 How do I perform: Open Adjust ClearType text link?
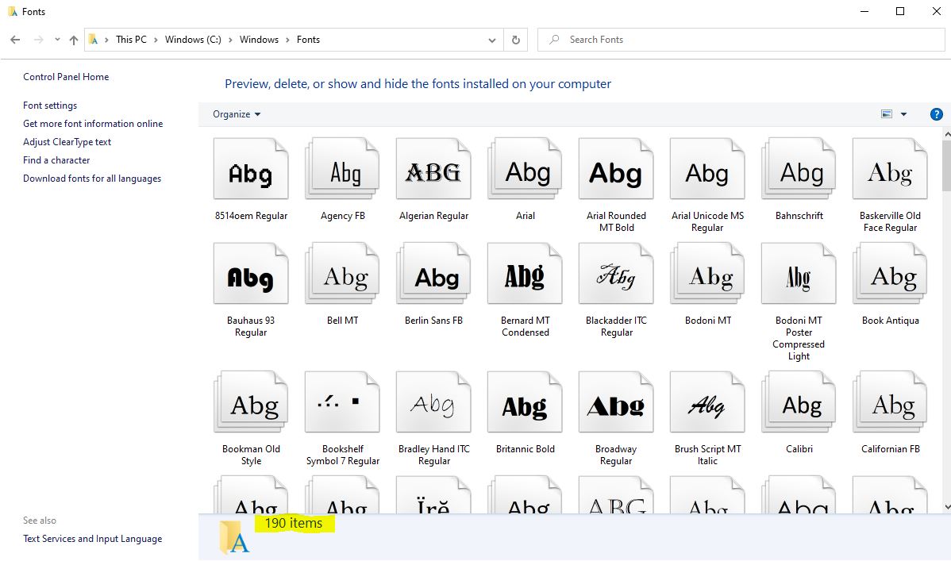(x=67, y=142)
